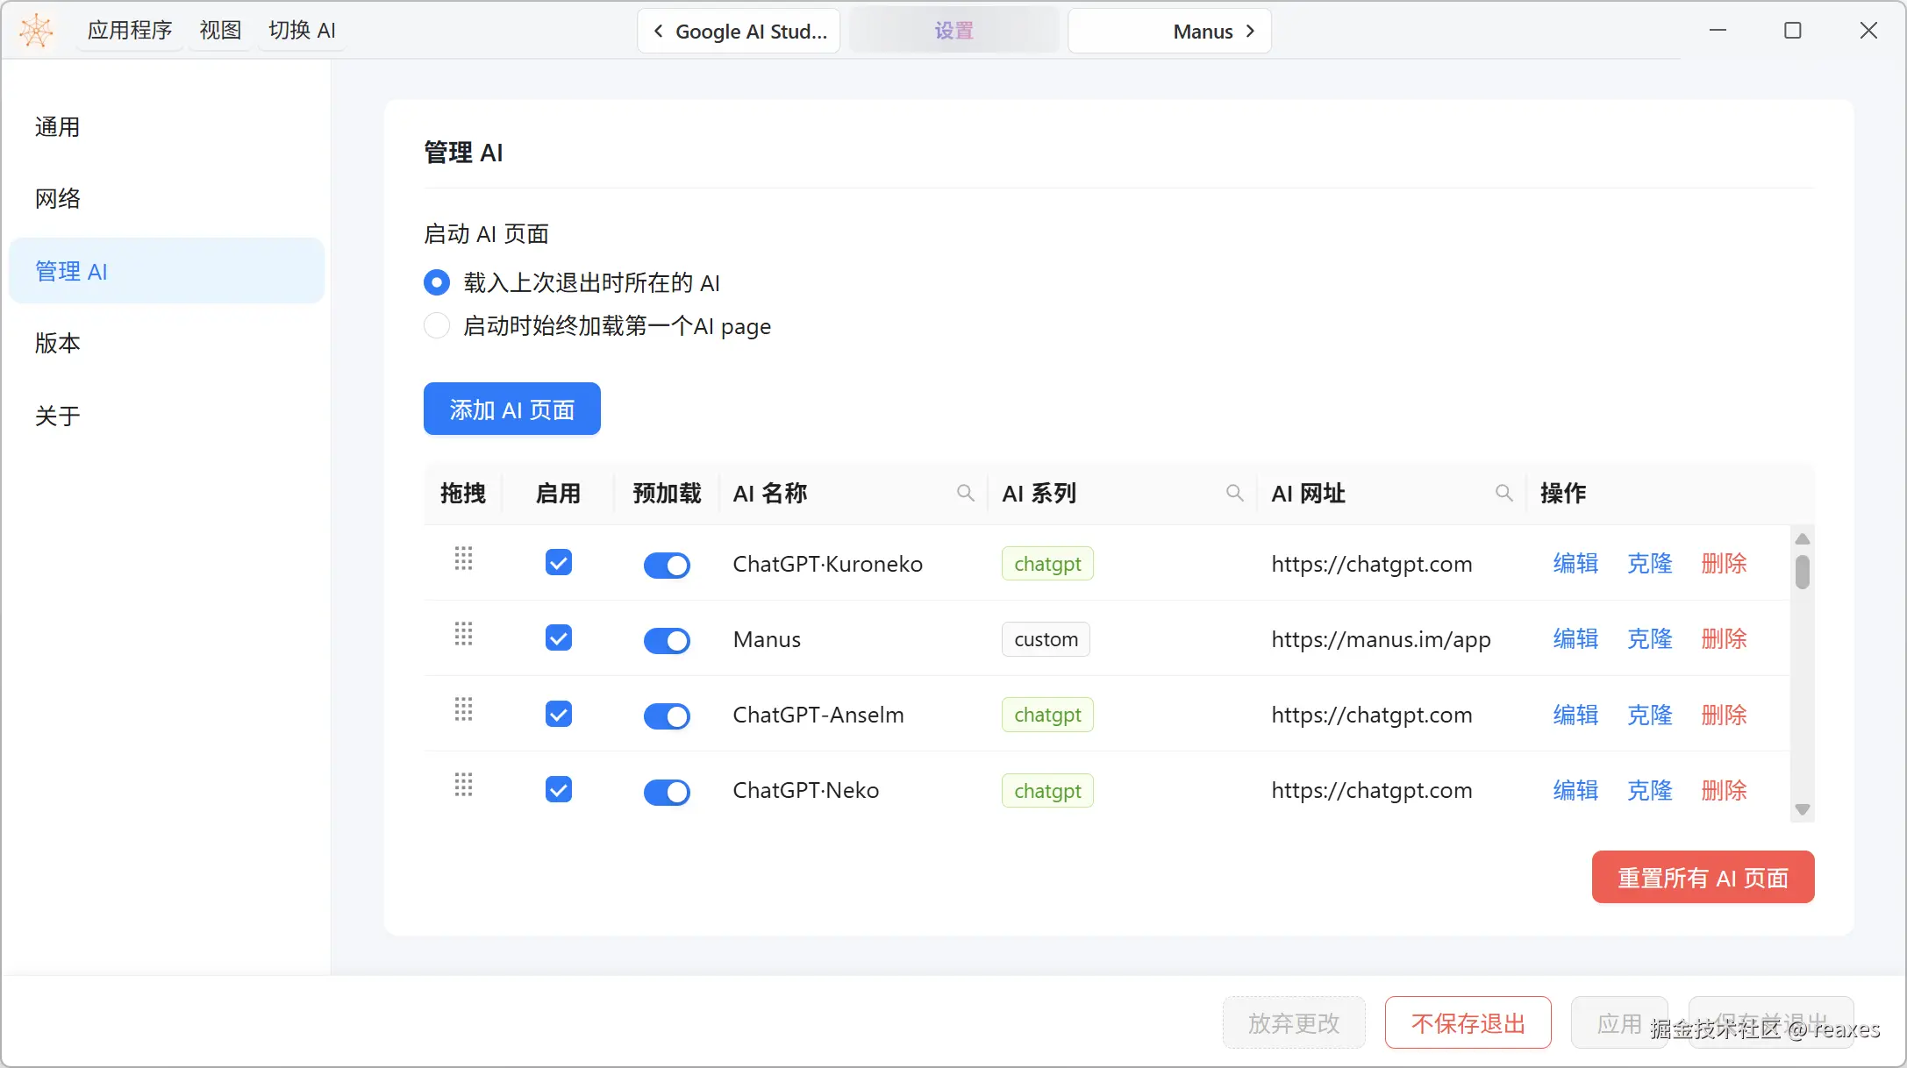Click 删除 link for ChatGPT-Anselm
1907x1068 pixels.
(x=1724, y=715)
